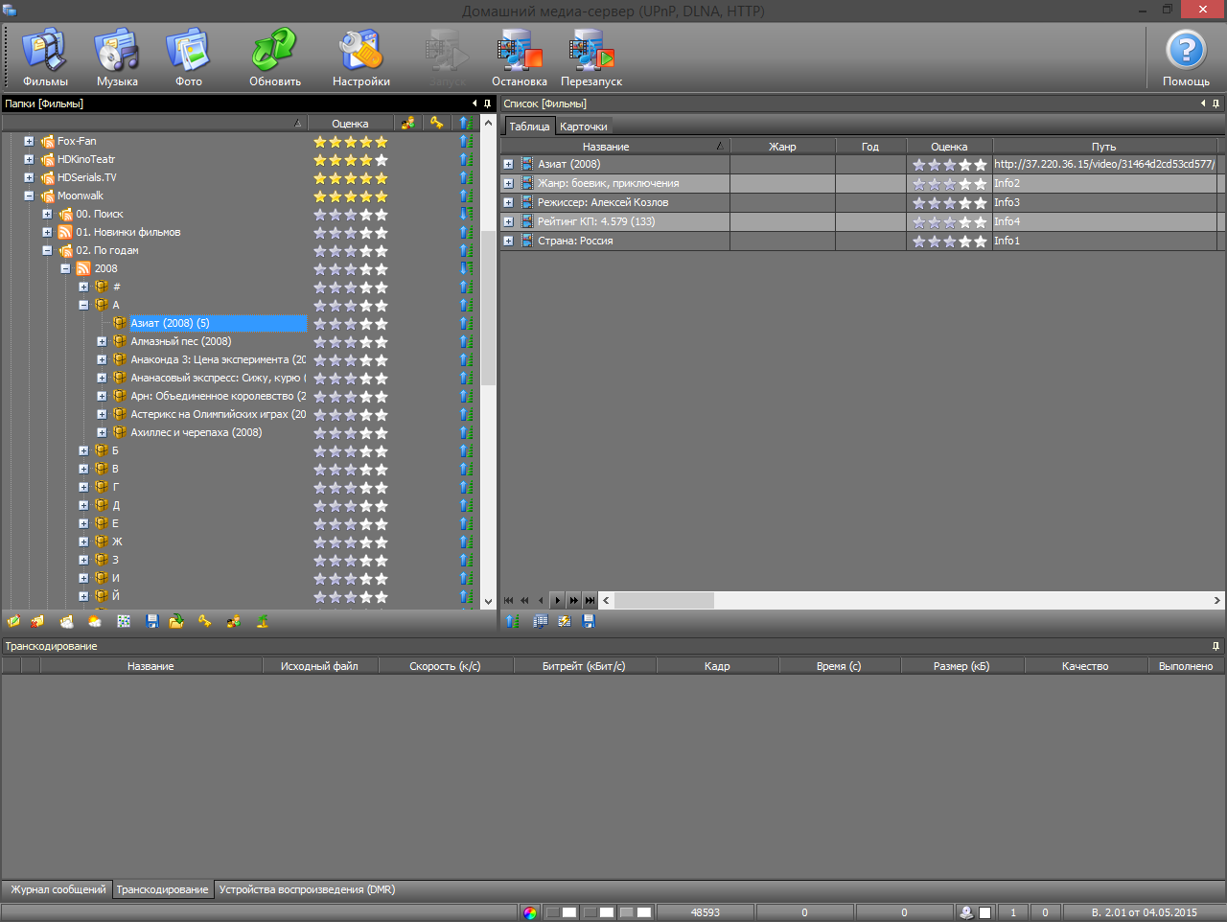1227x922 pixels.
Task: Open Помощь (Help)
Action: point(1186,58)
